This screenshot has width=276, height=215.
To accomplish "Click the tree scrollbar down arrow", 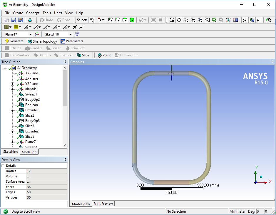I will [x=65, y=145].
